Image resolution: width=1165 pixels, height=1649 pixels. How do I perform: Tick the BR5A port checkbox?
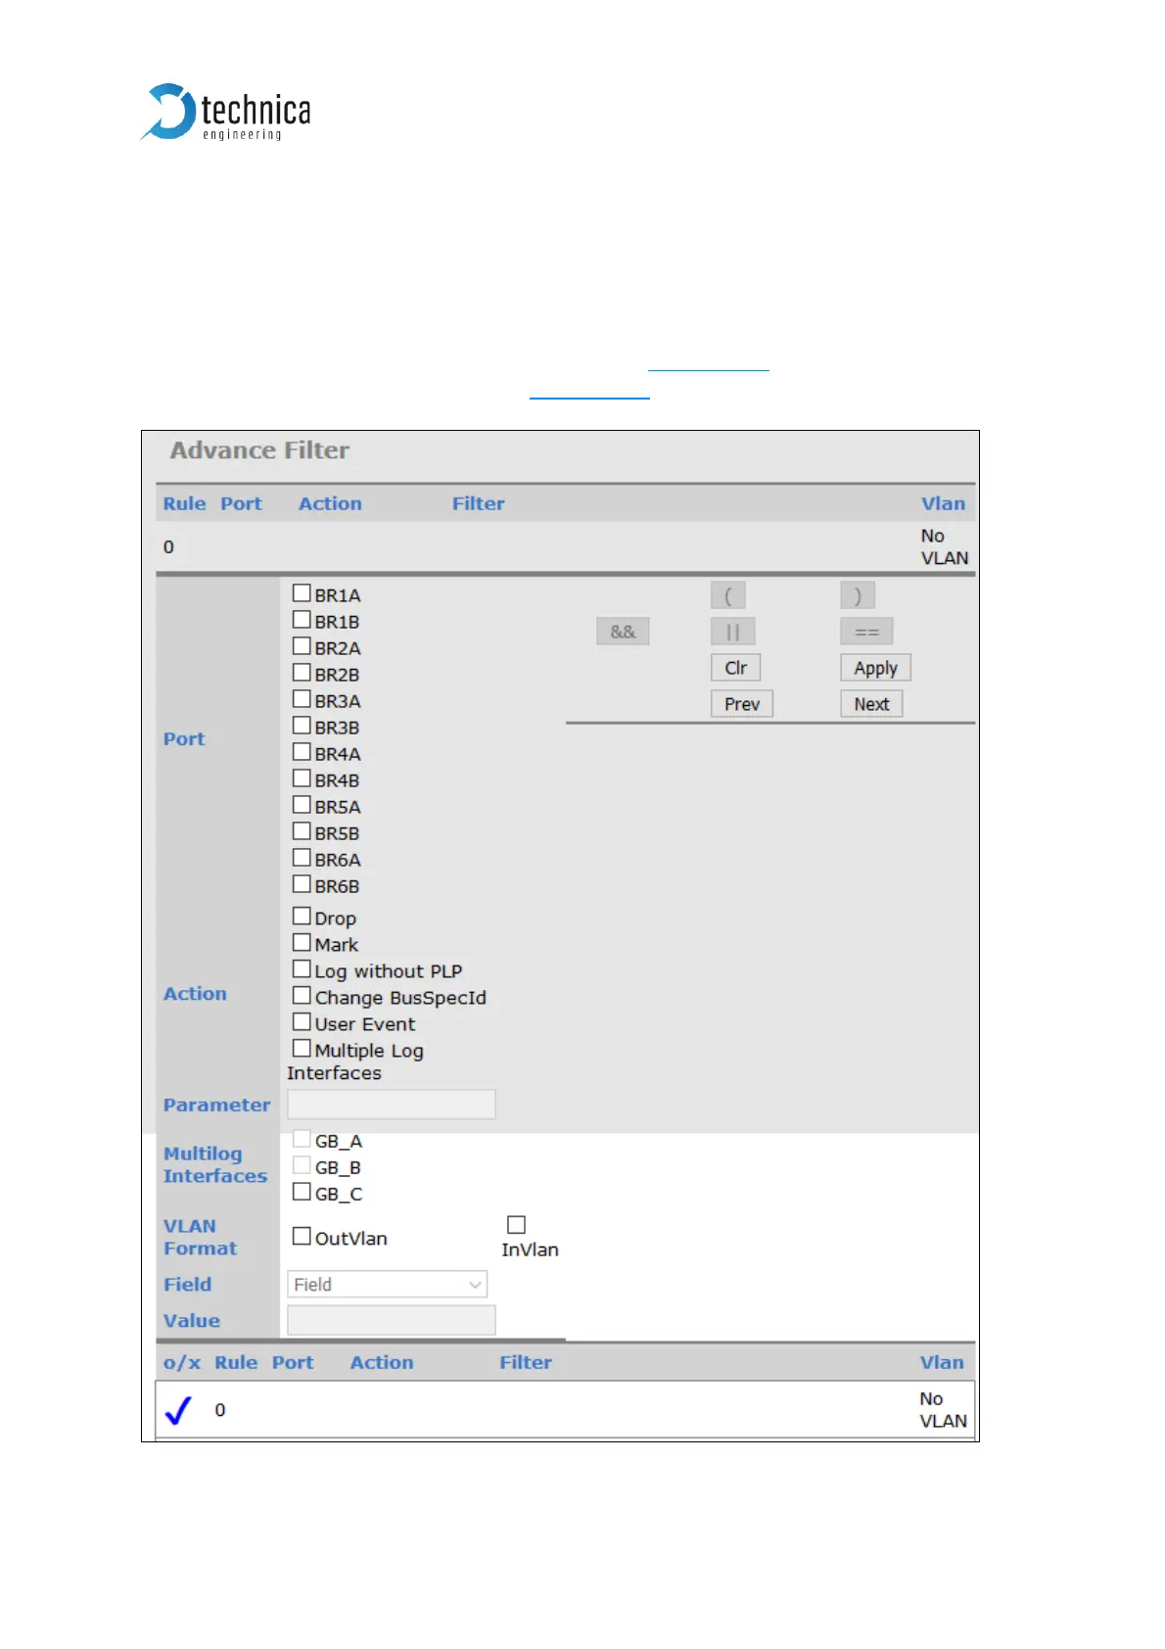pyautogui.click(x=302, y=805)
